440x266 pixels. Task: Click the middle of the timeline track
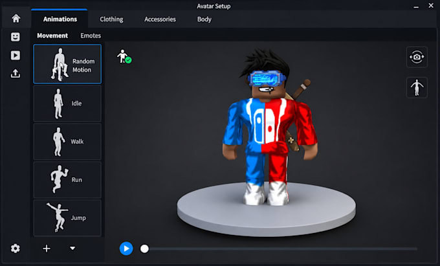pyautogui.click(x=281, y=249)
